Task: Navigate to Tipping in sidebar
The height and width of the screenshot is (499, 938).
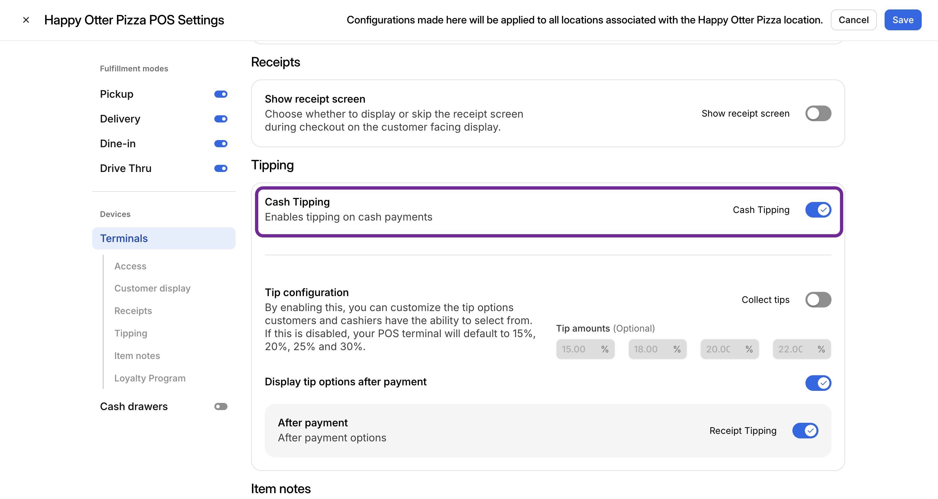Action: tap(131, 333)
